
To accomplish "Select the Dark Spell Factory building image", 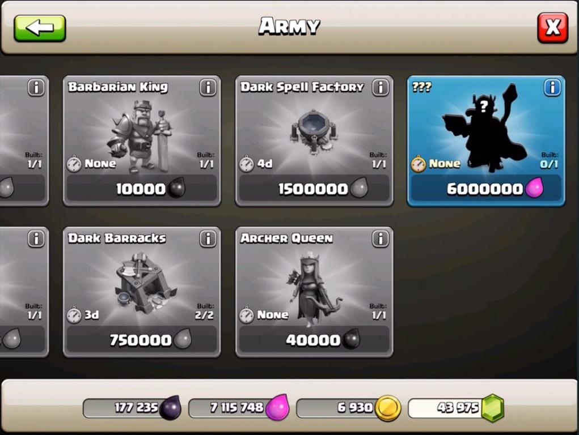I will pyautogui.click(x=314, y=131).
